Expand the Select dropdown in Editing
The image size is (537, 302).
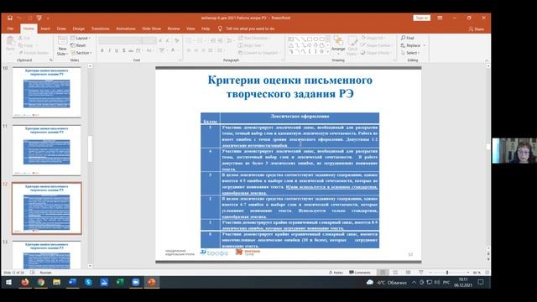coord(410,53)
